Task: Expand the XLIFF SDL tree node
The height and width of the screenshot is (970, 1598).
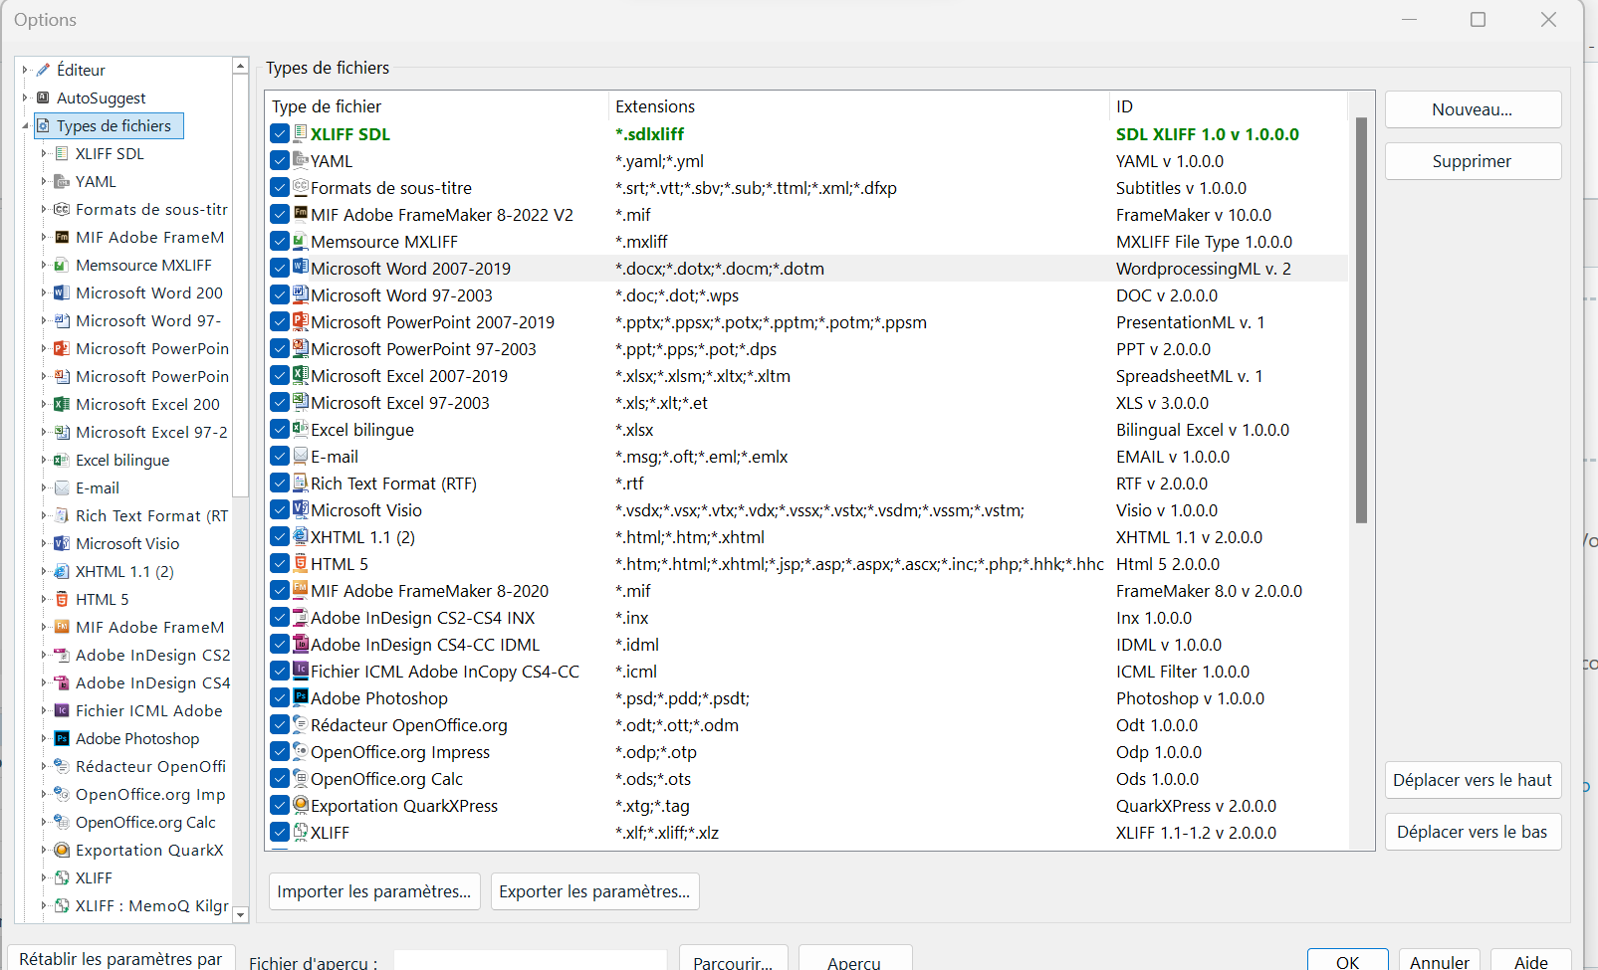Action: click(44, 153)
